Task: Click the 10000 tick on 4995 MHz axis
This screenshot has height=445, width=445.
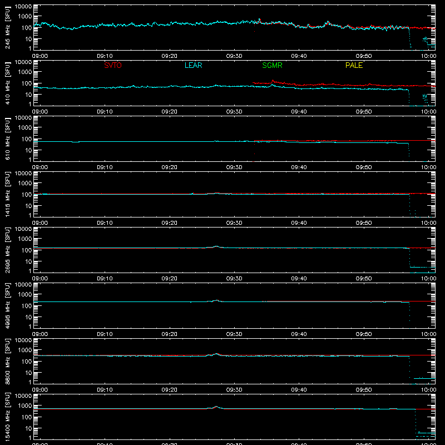Action: pos(23,285)
